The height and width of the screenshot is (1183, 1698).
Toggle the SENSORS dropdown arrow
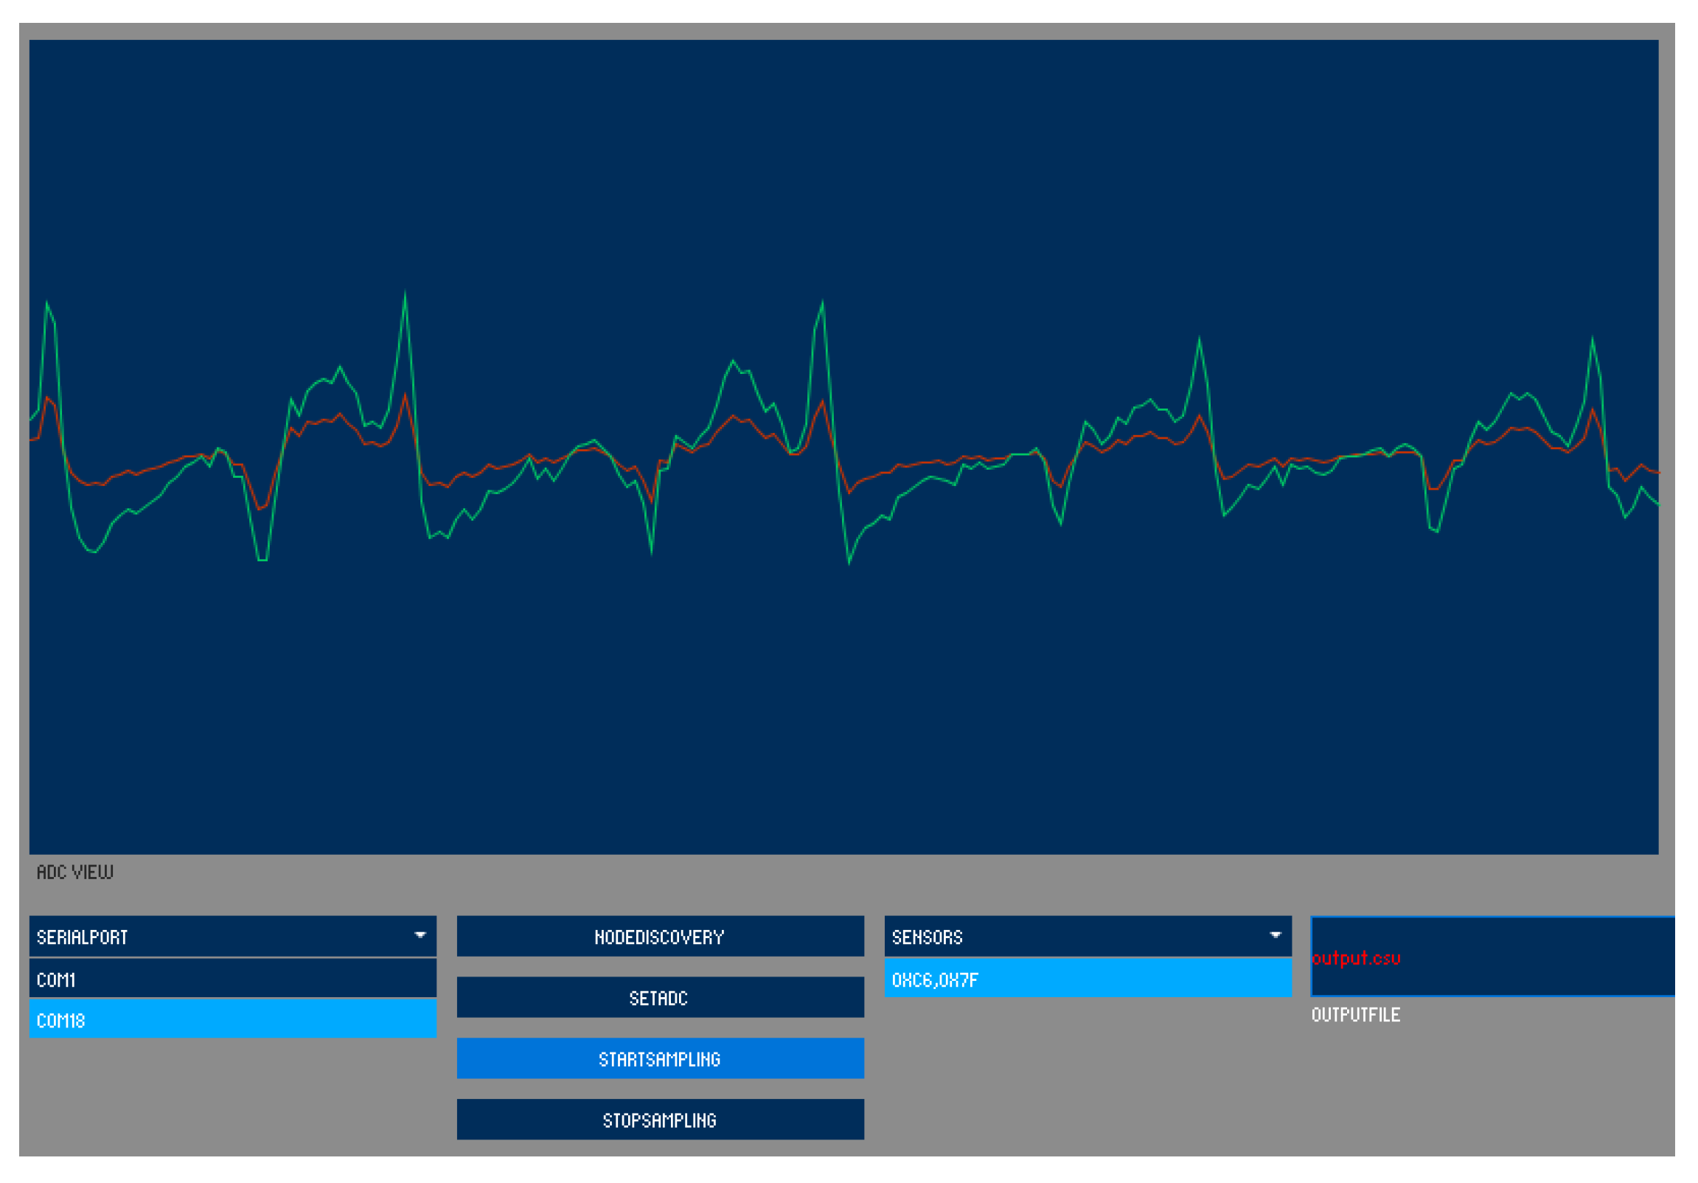click(1275, 935)
